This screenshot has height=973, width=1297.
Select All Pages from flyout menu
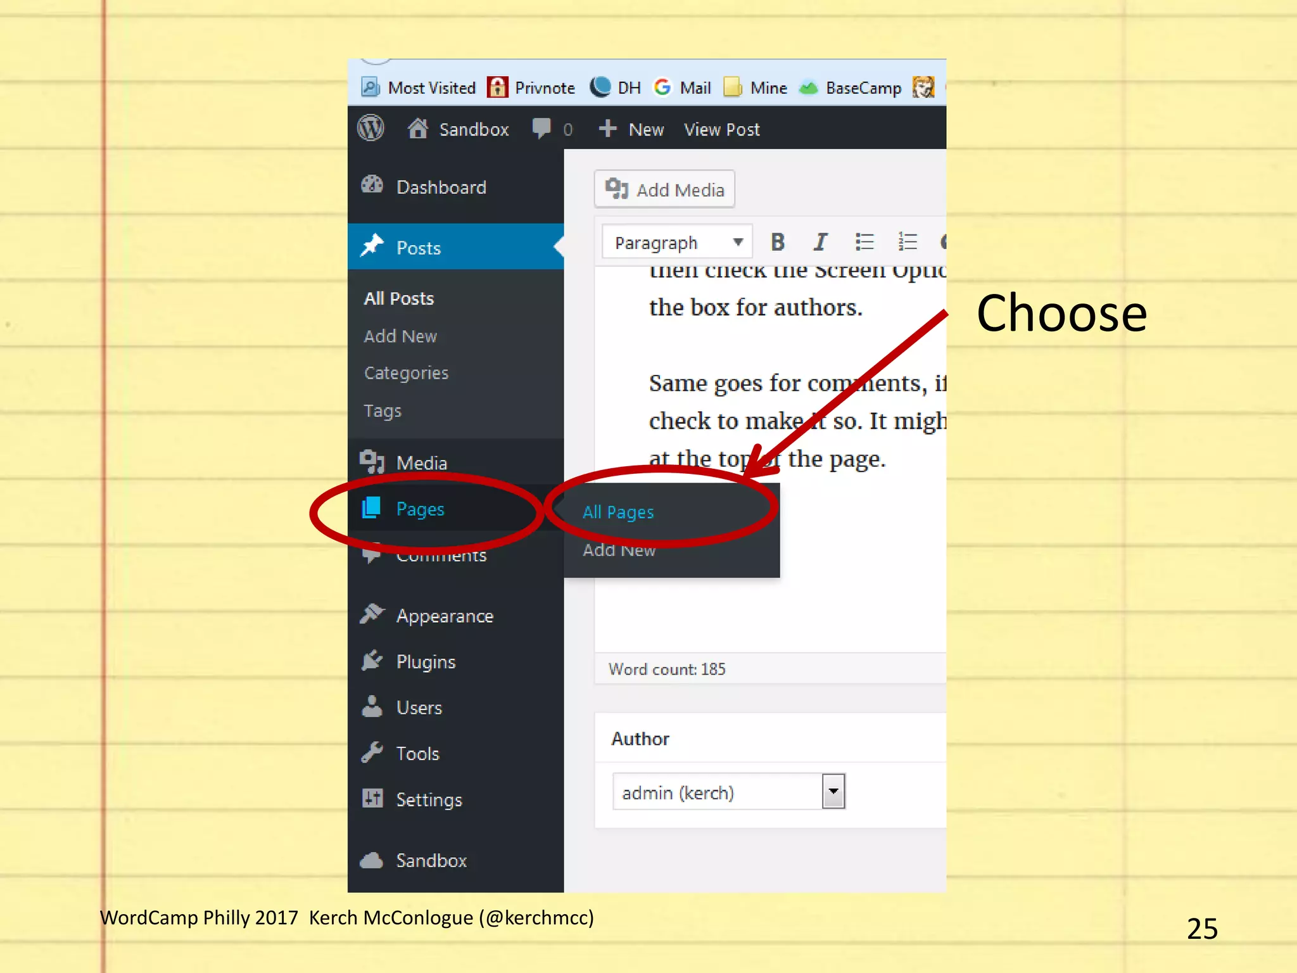click(618, 512)
